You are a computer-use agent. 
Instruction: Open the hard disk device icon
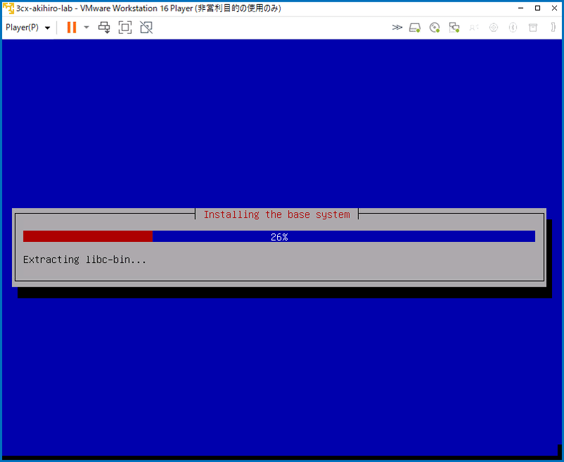point(415,28)
